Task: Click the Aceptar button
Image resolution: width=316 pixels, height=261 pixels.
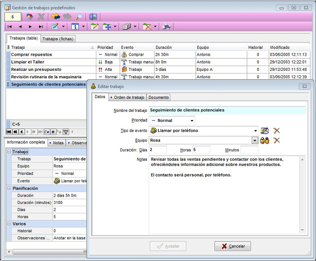Action: point(168,246)
